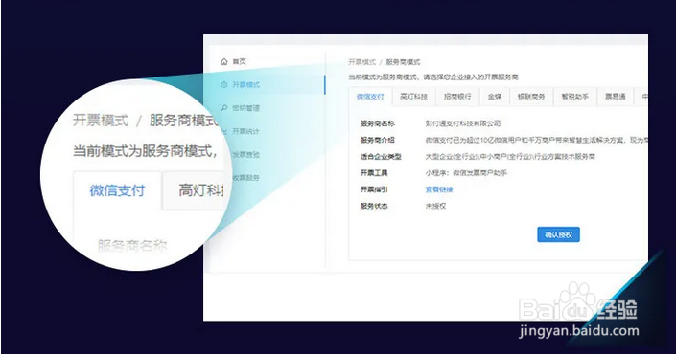Viewport: 676px width, 354px height.
Task: Click the 服务商名称 field label
Action: click(378, 123)
